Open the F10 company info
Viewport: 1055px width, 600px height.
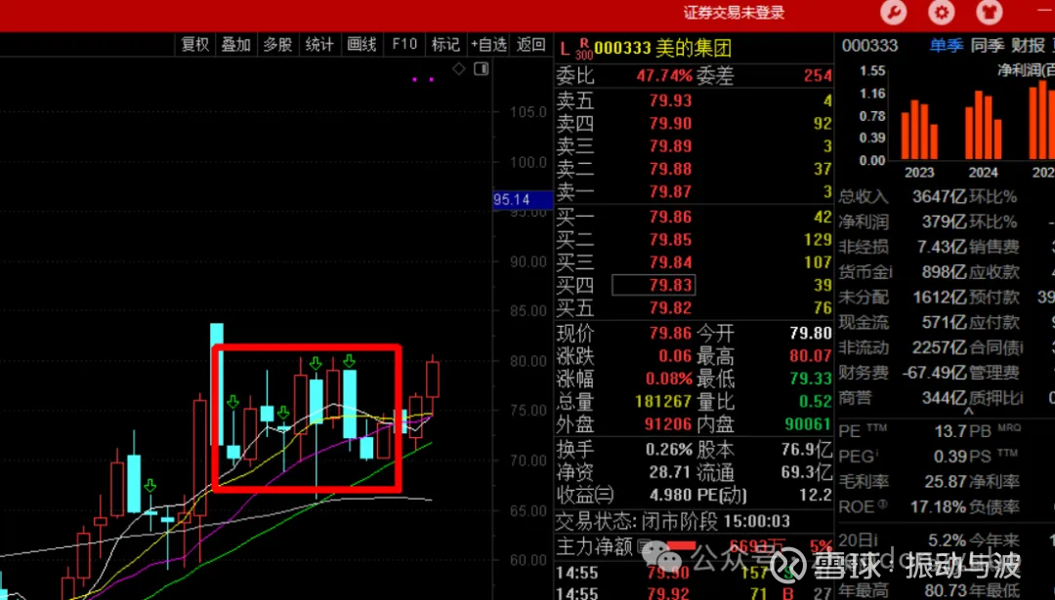(404, 44)
